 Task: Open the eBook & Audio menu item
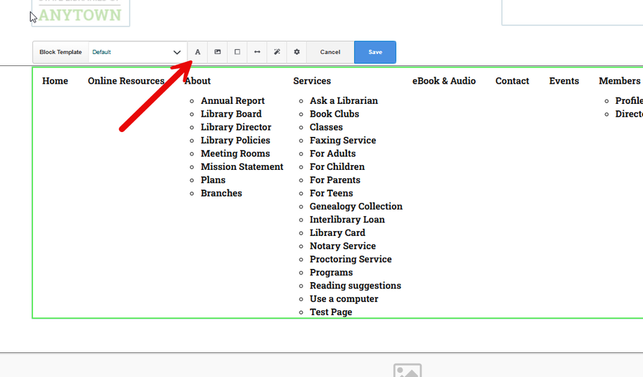tap(443, 81)
